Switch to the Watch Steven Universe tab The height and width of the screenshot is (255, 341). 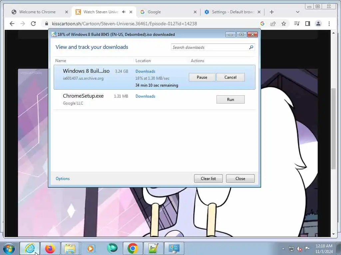[101, 12]
